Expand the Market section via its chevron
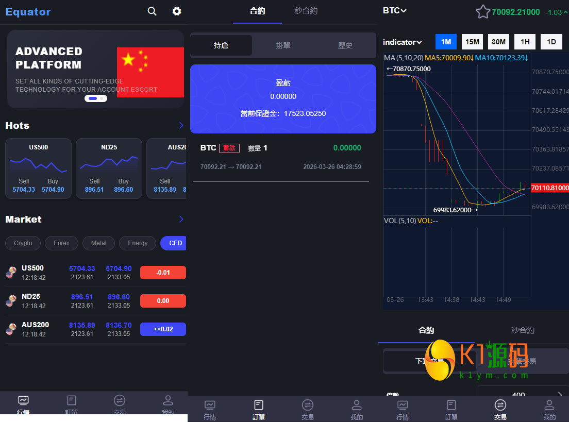The width and height of the screenshot is (569, 422). click(x=180, y=219)
